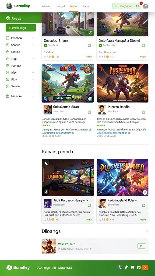
Task: Open the Pusverrunner game thumbnail
Action: click(x=122, y=177)
